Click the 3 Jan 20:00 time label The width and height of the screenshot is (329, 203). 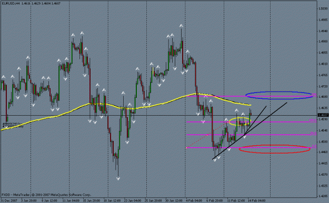pyautogui.click(x=29, y=201)
